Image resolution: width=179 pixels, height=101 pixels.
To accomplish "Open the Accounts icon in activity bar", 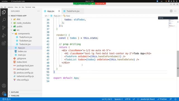I will tap(4, 86).
